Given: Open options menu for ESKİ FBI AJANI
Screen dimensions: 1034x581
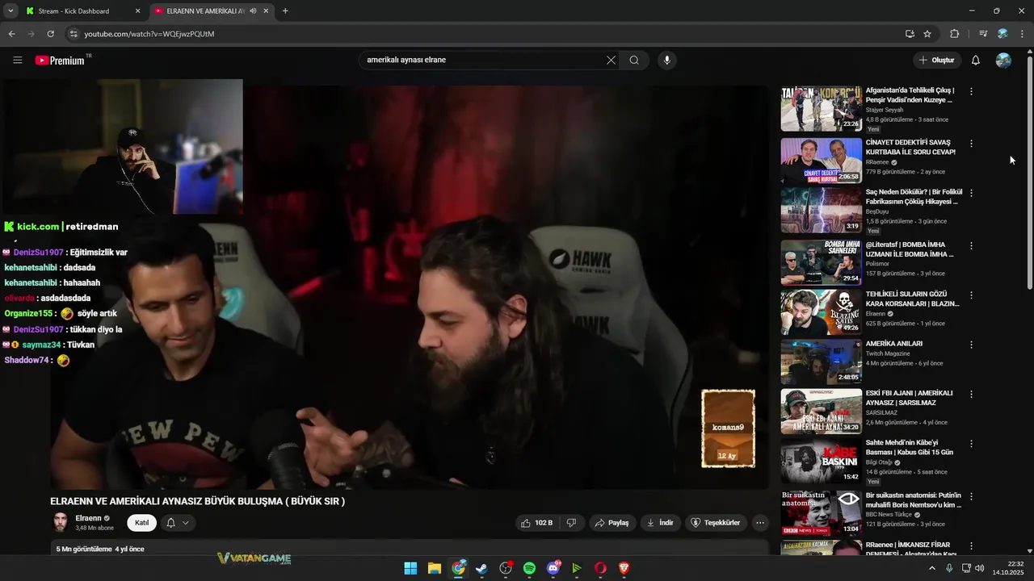Looking at the screenshot, I should (971, 395).
